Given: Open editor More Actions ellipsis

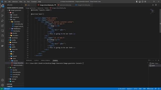Looking at the screenshot, I should pyautogui.click(x=159, y=5).
